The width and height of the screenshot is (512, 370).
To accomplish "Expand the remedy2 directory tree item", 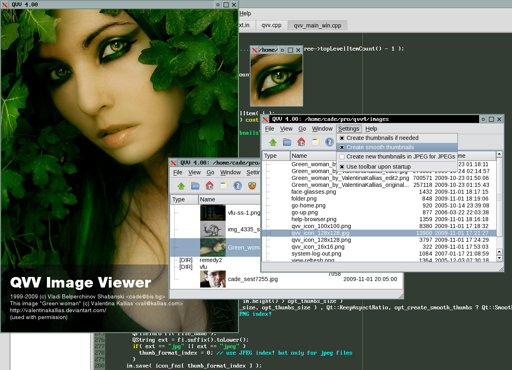I will tap(211, 260).
